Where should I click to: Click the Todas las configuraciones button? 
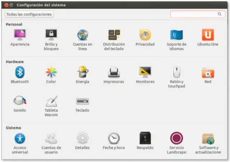click(x=29, y=14)
